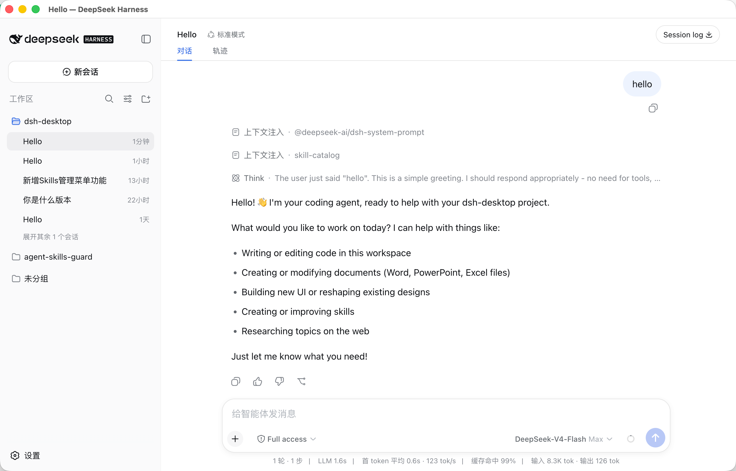Click the Hello conversation title
Viewport: 736px width, 471px height.
click(x=187, y=34)
